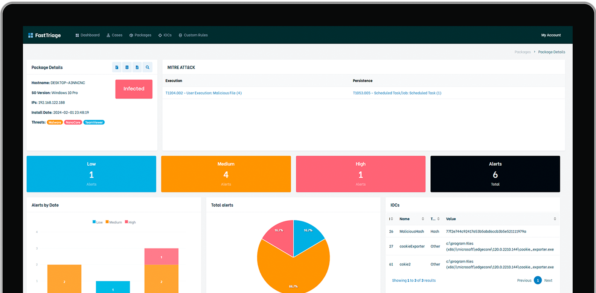
Task: Toggle High series in chart legend
Action: 130,222
